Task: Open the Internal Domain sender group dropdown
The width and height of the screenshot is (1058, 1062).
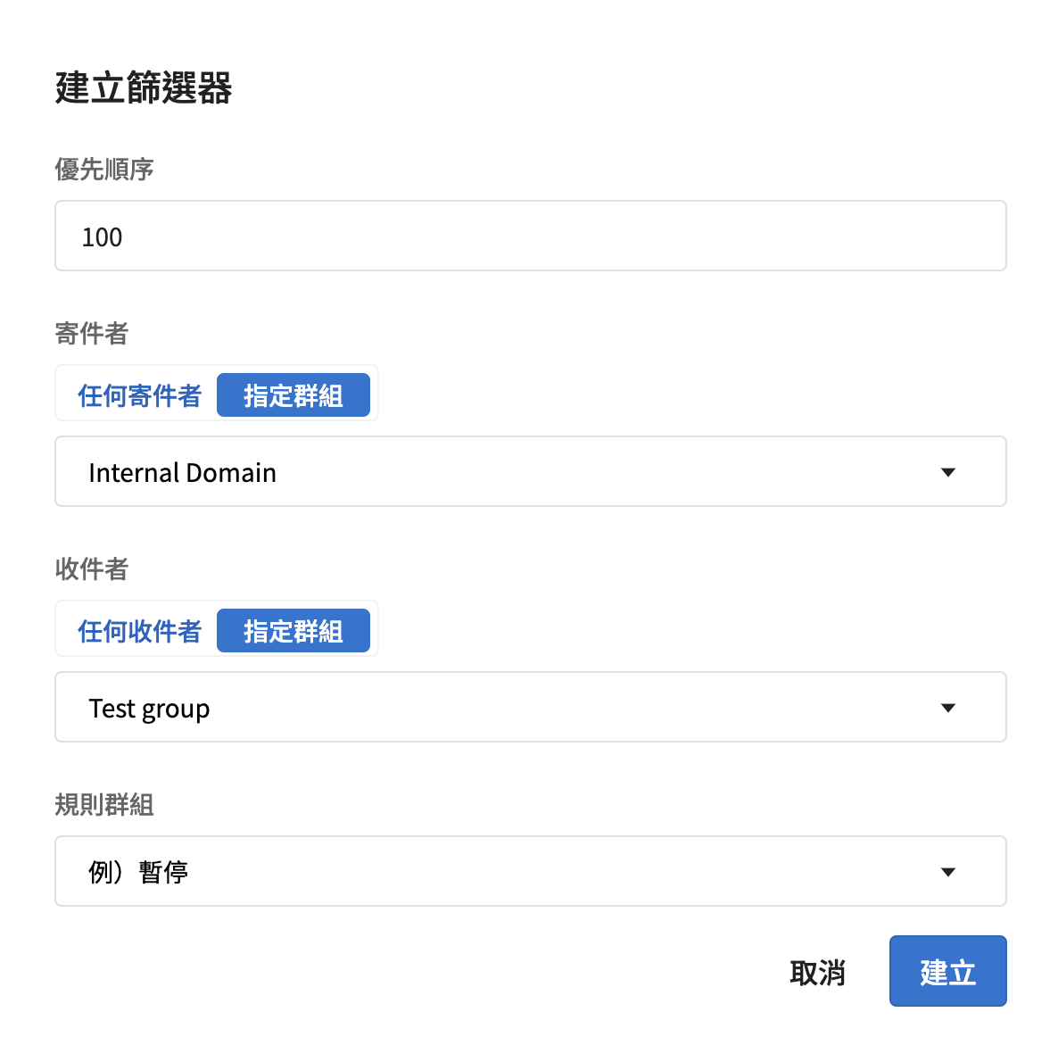Action: point(531,471)
